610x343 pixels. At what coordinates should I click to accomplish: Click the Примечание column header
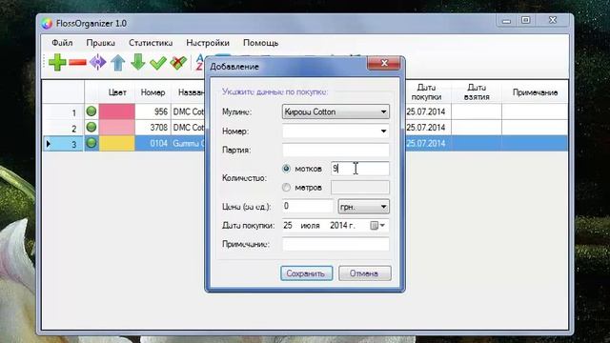pos(535,92)
